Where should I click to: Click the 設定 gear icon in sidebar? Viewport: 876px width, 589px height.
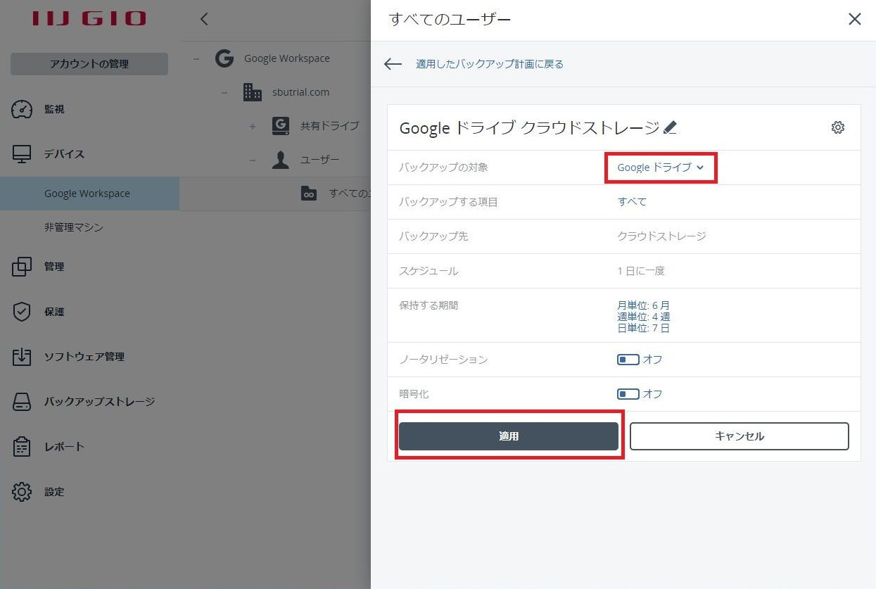pos(23,492)
